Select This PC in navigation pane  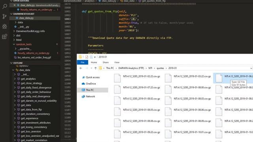(93, 90)
